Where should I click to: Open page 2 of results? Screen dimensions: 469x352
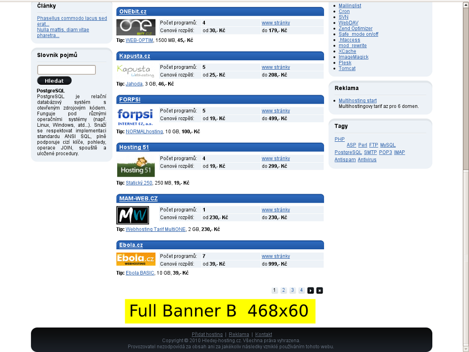pyautogui.click(x=283, y=290)
